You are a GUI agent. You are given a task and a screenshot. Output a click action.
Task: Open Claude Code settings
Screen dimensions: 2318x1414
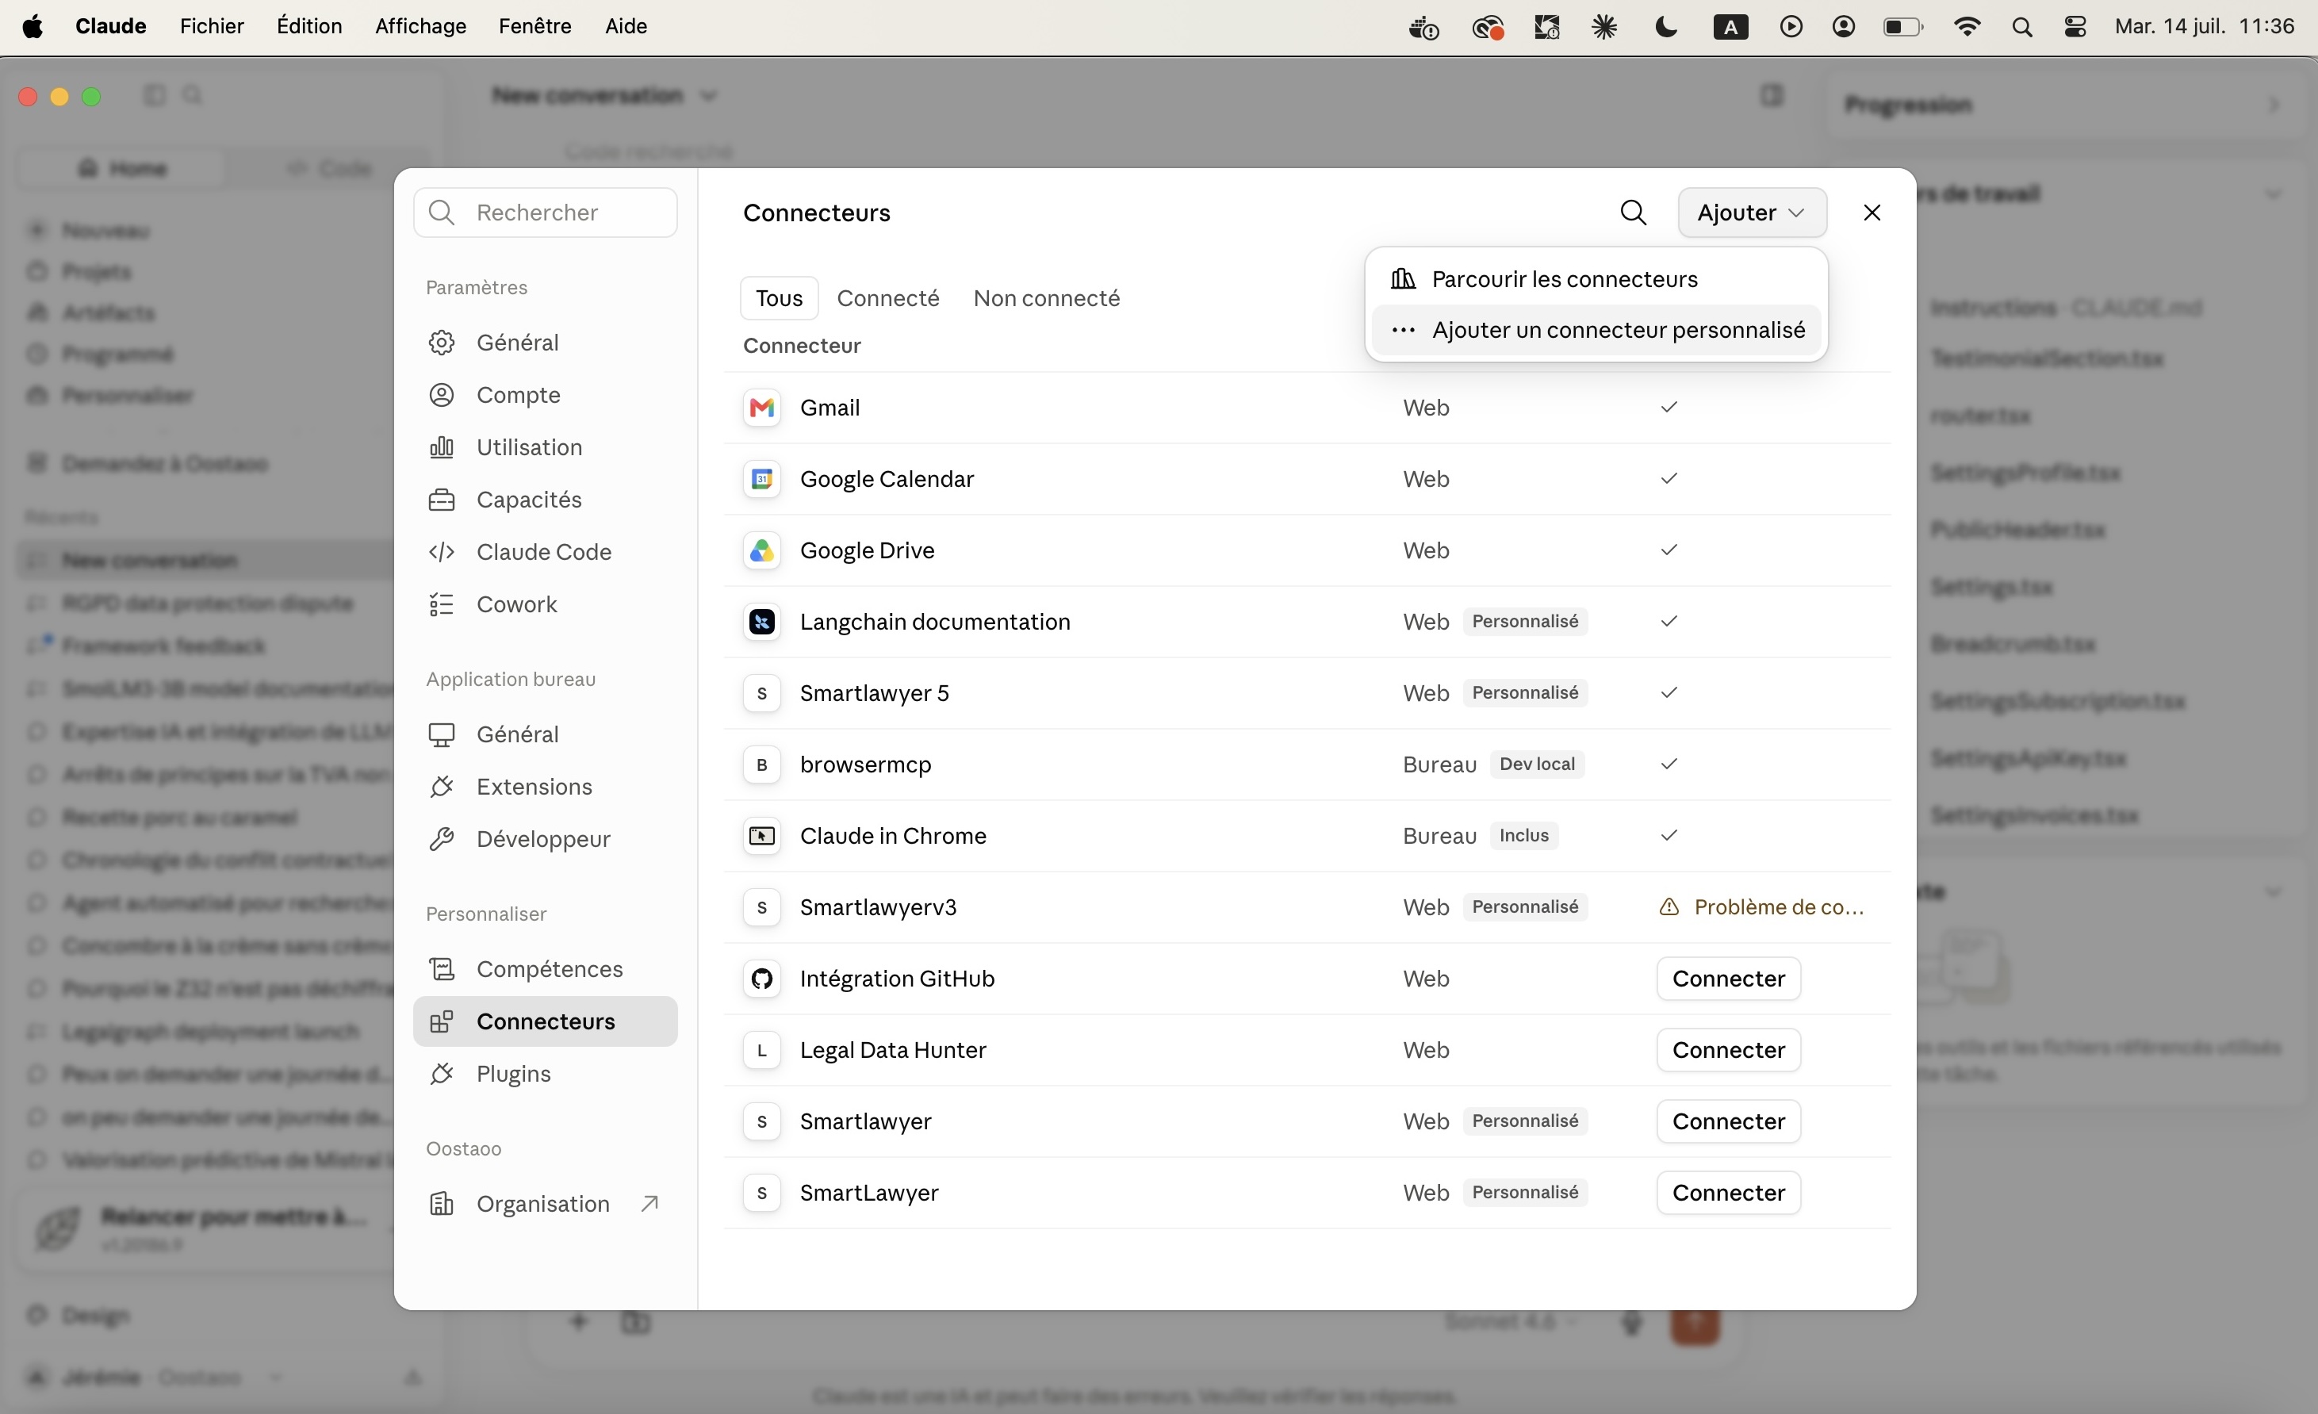coord(545,552)
